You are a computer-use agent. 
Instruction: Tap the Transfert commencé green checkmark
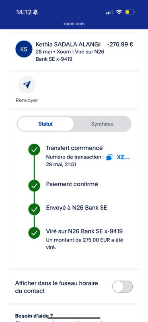(x=34, y=150)
